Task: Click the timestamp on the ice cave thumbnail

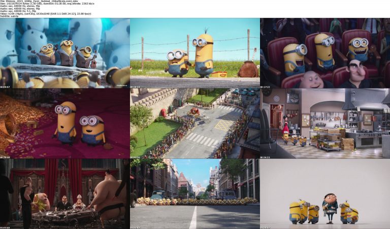Action: (x=5, y=87)
